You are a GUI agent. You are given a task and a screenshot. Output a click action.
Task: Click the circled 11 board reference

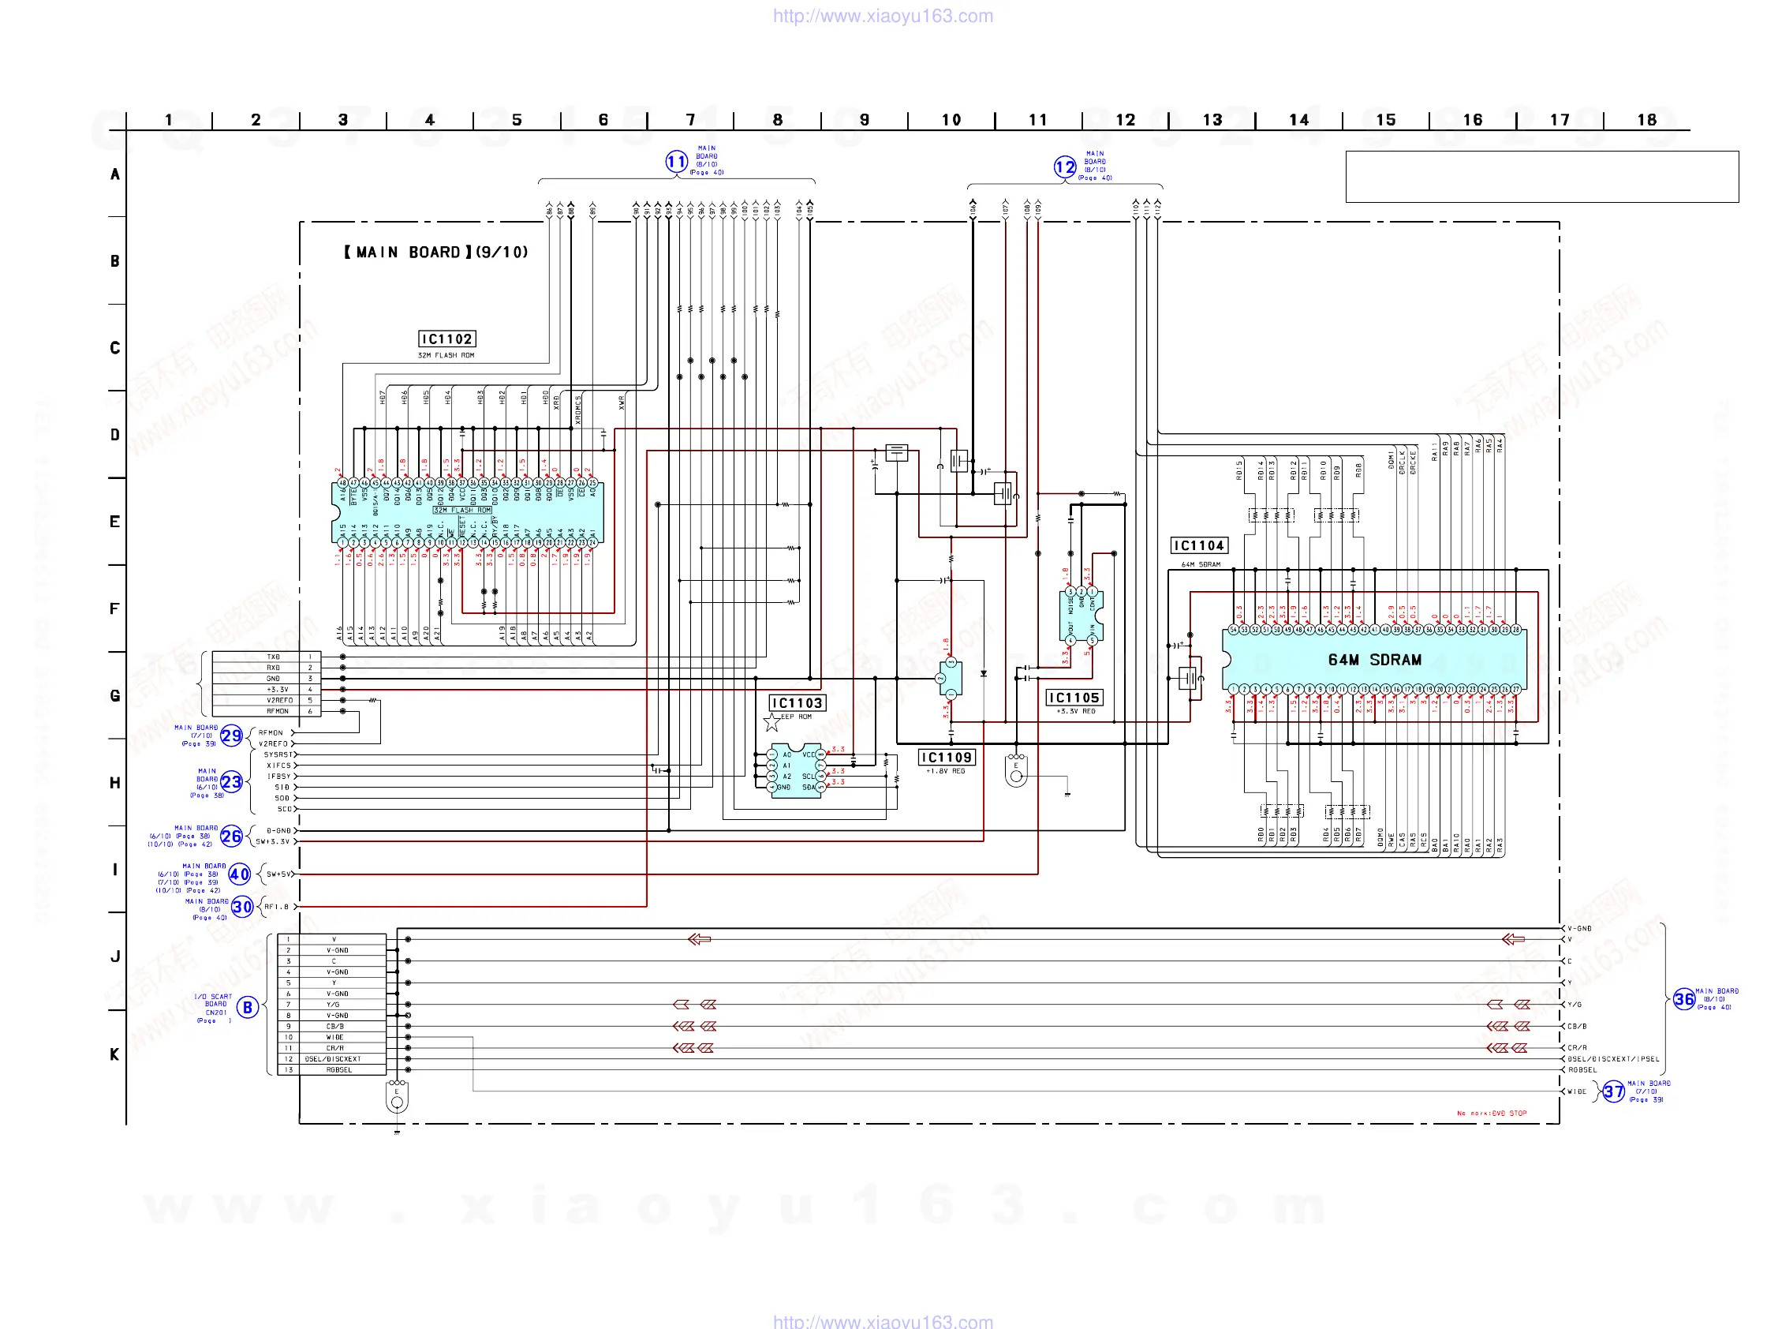[x=676, y=162]
